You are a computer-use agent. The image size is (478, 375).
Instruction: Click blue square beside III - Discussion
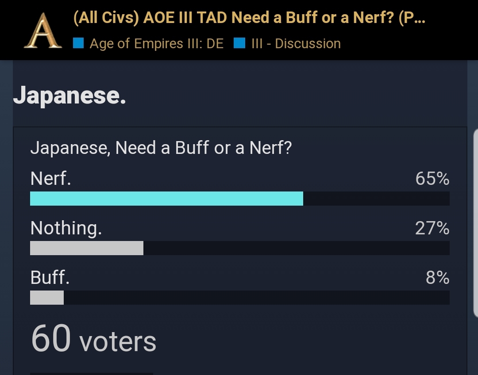[239, 43]
